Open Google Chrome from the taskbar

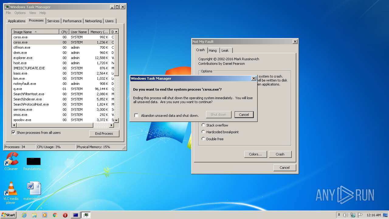[55, 215]
